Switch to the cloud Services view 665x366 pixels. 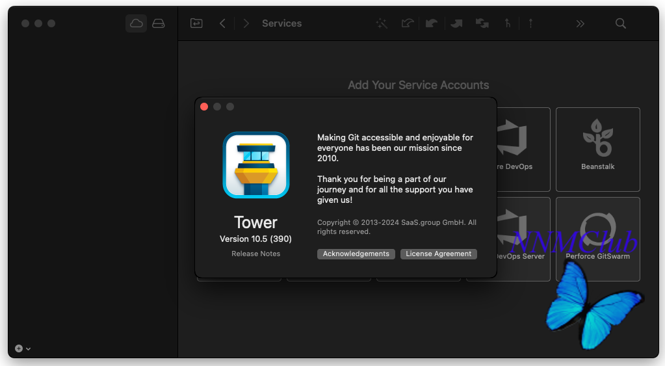coord(136,23)
